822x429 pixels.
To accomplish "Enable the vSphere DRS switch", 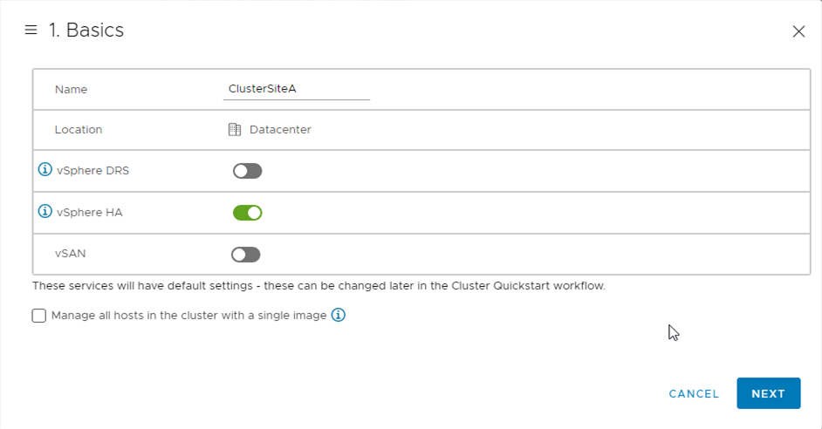I will pyautogui.click(x=247, y=171).
